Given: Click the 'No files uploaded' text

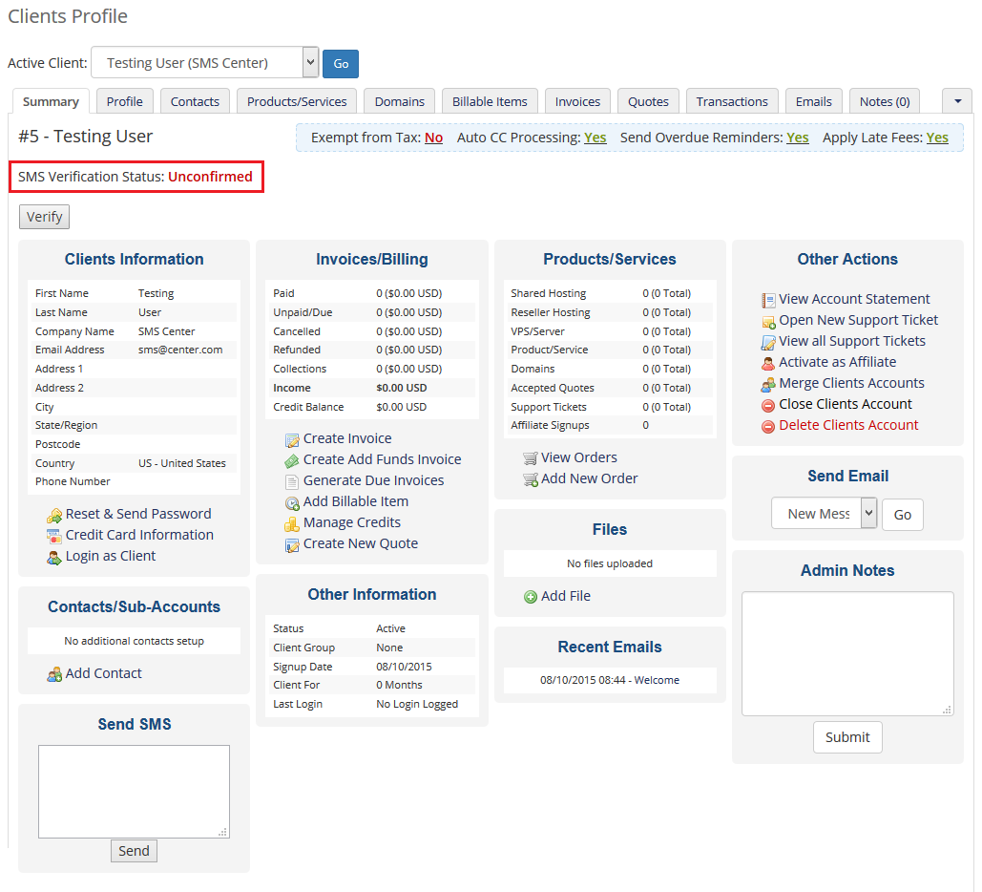Looking at the screenshot, I should click(x=610, y=564).
